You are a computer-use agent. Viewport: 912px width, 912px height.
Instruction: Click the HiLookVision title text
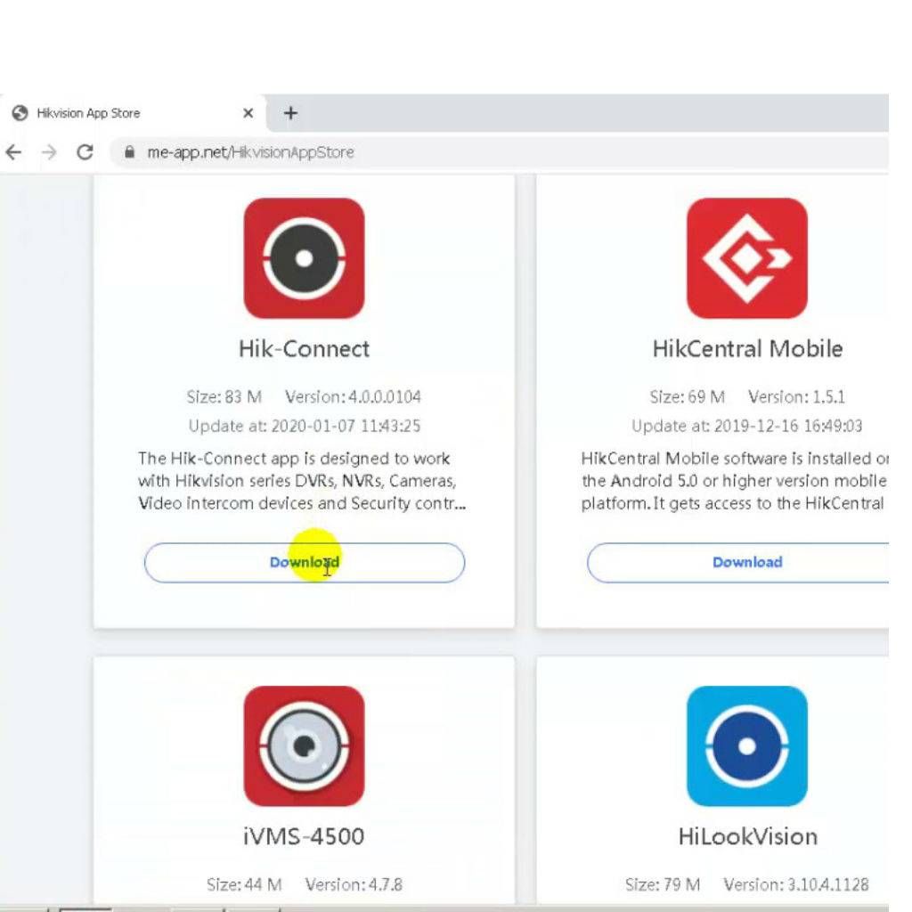[x=746, y=836]
